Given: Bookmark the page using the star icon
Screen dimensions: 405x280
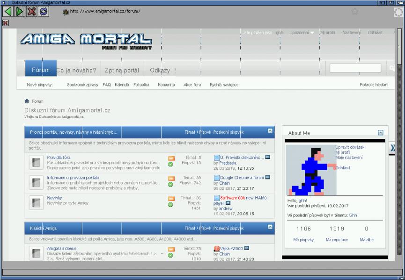Looking at the screenshot, I should click(x=355, y=11).
